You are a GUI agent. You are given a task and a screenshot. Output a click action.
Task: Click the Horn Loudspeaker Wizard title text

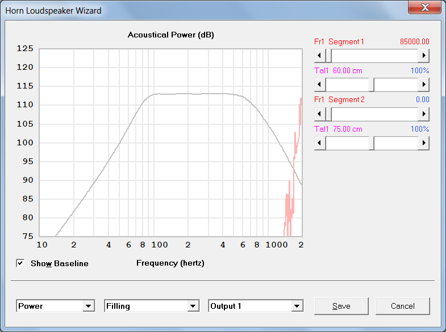point(53,11)
